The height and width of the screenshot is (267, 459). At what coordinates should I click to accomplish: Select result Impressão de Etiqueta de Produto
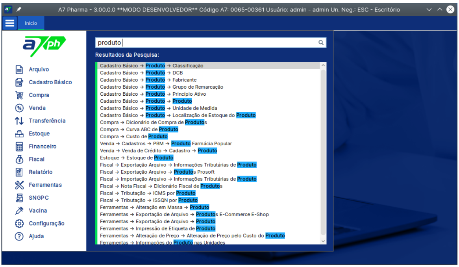pyautogui.click(x=209, y=229)
